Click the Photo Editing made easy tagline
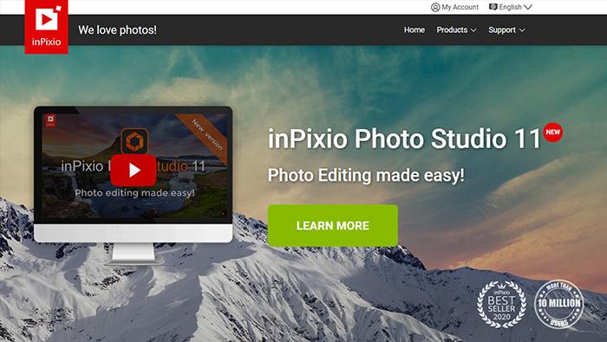607x342 pixels. 366,175
